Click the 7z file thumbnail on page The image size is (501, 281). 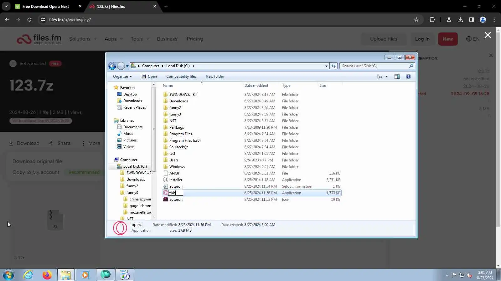coord(55,220)
